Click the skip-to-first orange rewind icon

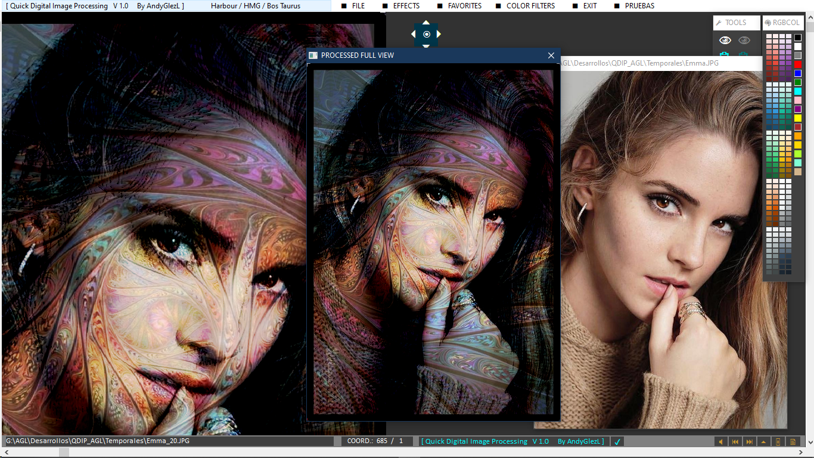pyautogui.click(x=735, y=442)
